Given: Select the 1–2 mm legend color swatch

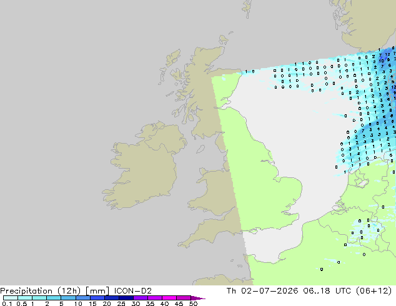Looking at the screenshot, I should (39, 298).
